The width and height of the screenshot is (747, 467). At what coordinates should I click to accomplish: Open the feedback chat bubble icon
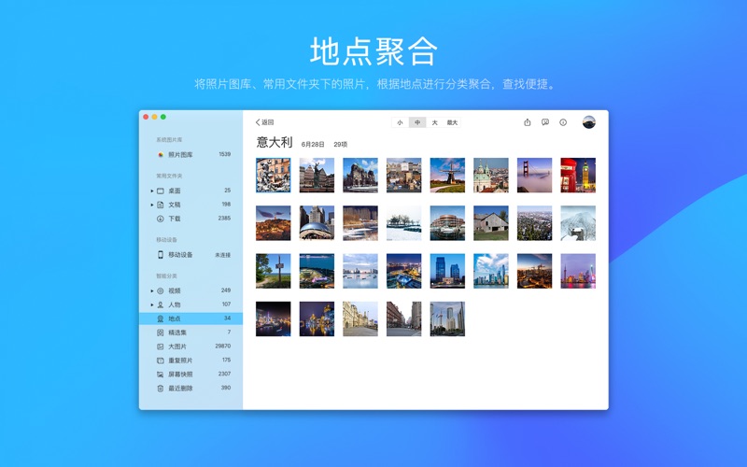coord(545,122)
